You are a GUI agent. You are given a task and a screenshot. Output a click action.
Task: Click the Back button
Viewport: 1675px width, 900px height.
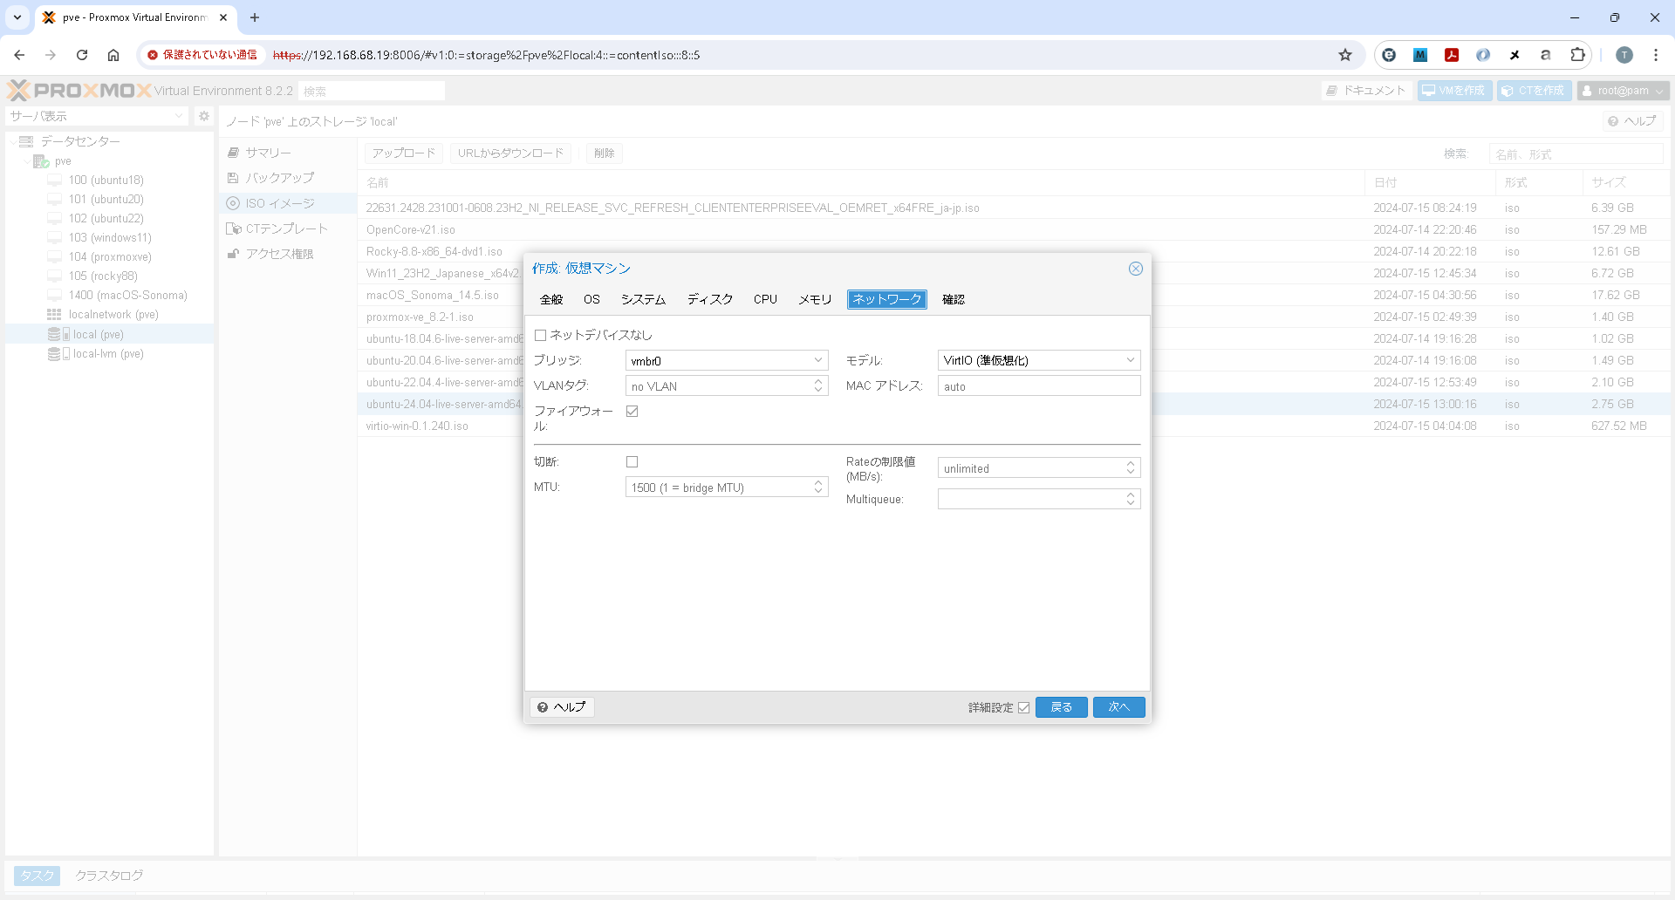point(1061,707)
